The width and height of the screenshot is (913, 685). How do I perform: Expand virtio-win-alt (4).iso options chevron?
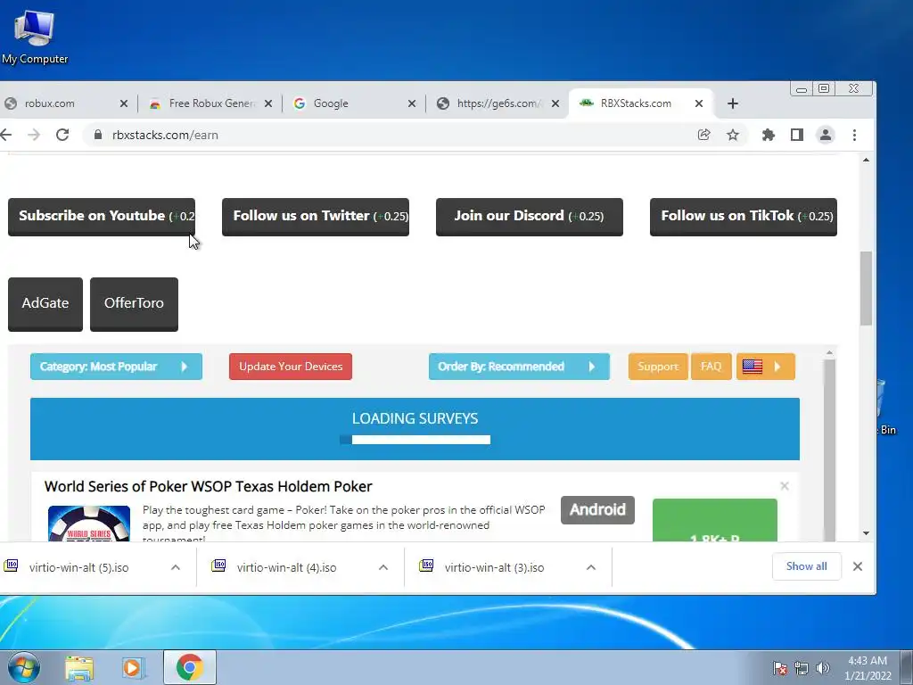pyautogui.click(x=383, y=567)
